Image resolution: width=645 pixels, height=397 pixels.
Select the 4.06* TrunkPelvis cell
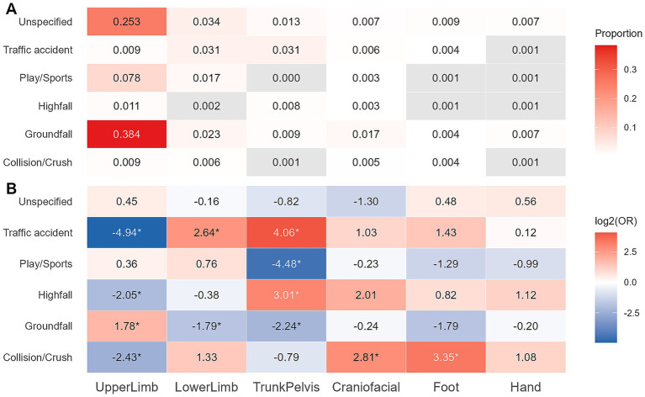click(x=286, y=232)
